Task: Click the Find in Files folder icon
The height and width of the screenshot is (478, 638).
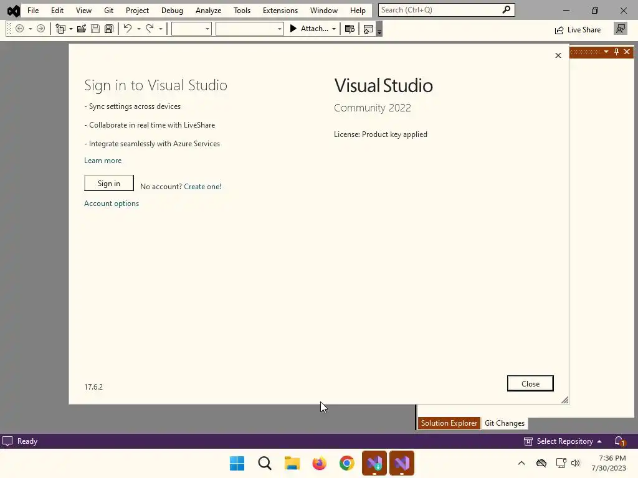Action: point(350,29)
